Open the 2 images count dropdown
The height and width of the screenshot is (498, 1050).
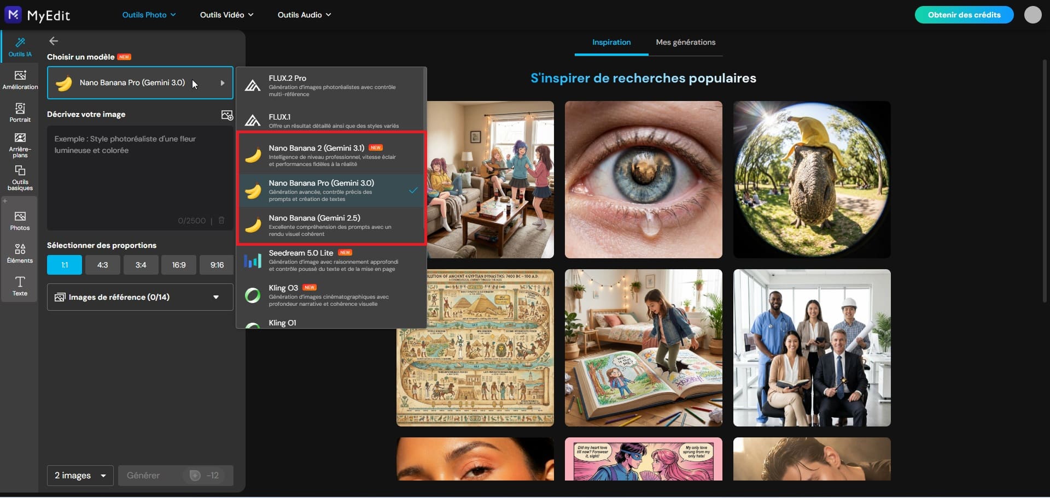(x=80, y=476)
